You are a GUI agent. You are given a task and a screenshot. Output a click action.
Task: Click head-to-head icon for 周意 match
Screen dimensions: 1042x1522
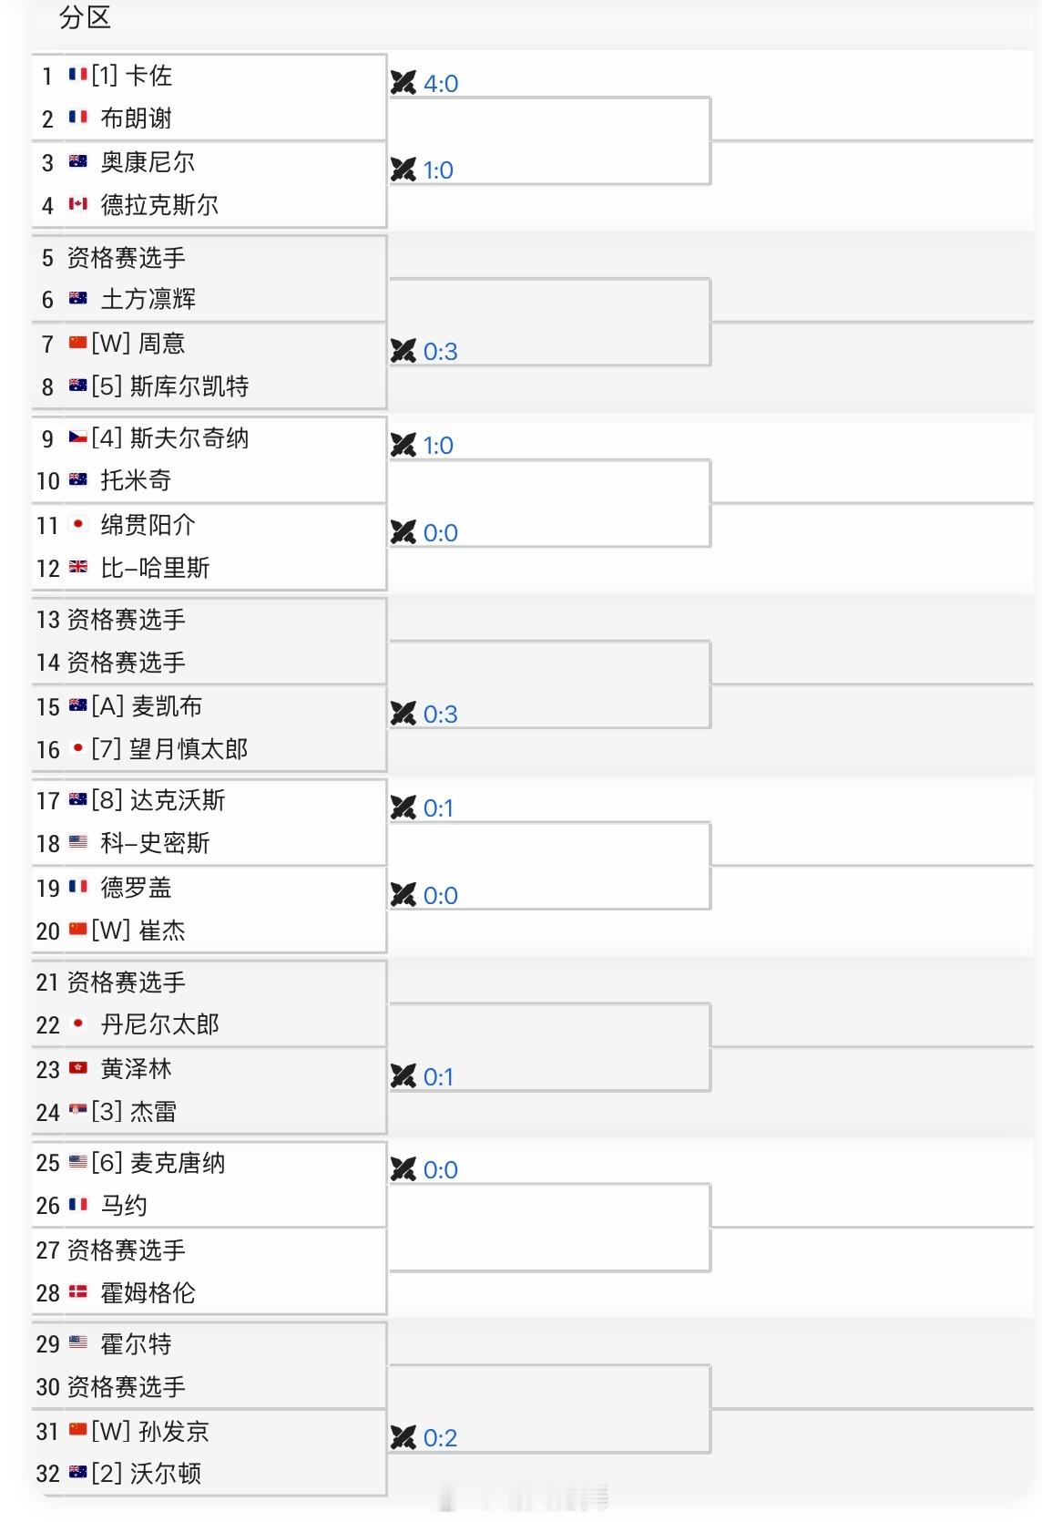point(403,351)
